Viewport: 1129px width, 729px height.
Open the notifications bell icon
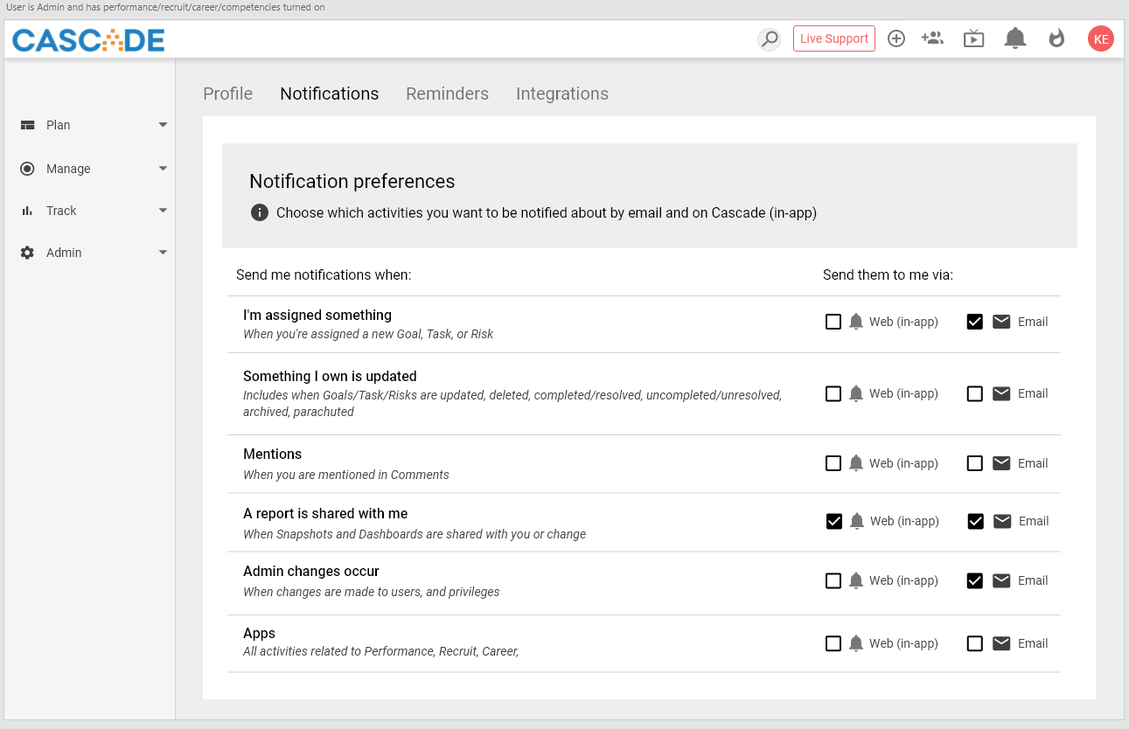(x=1014, y=38)
